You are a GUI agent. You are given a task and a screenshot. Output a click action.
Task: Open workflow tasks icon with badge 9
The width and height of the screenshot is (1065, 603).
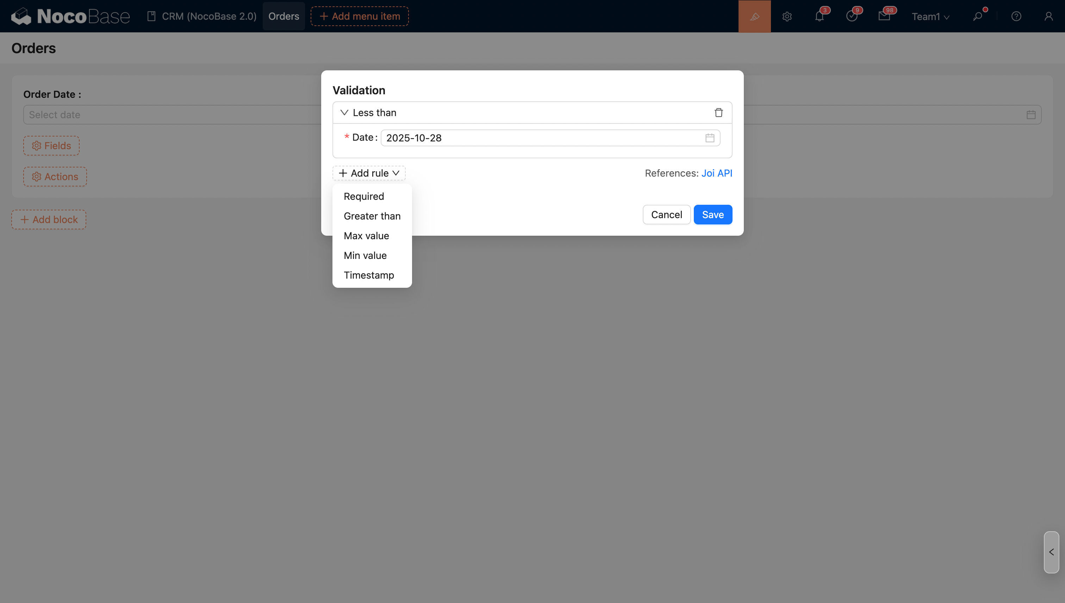(x=852, y=17)
